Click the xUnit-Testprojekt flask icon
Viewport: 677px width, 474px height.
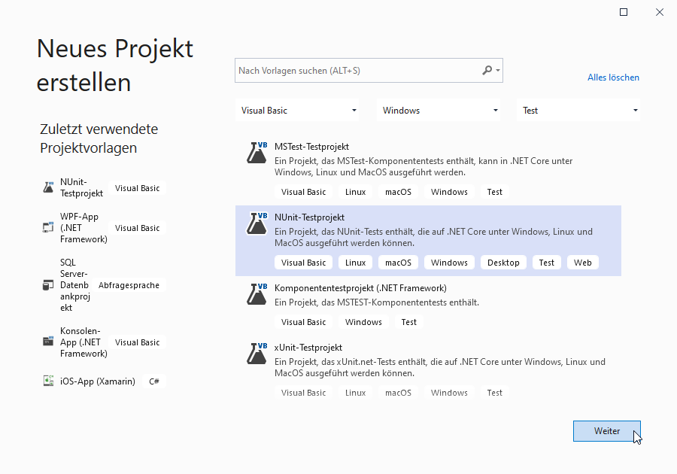click(x=256, y=353)
